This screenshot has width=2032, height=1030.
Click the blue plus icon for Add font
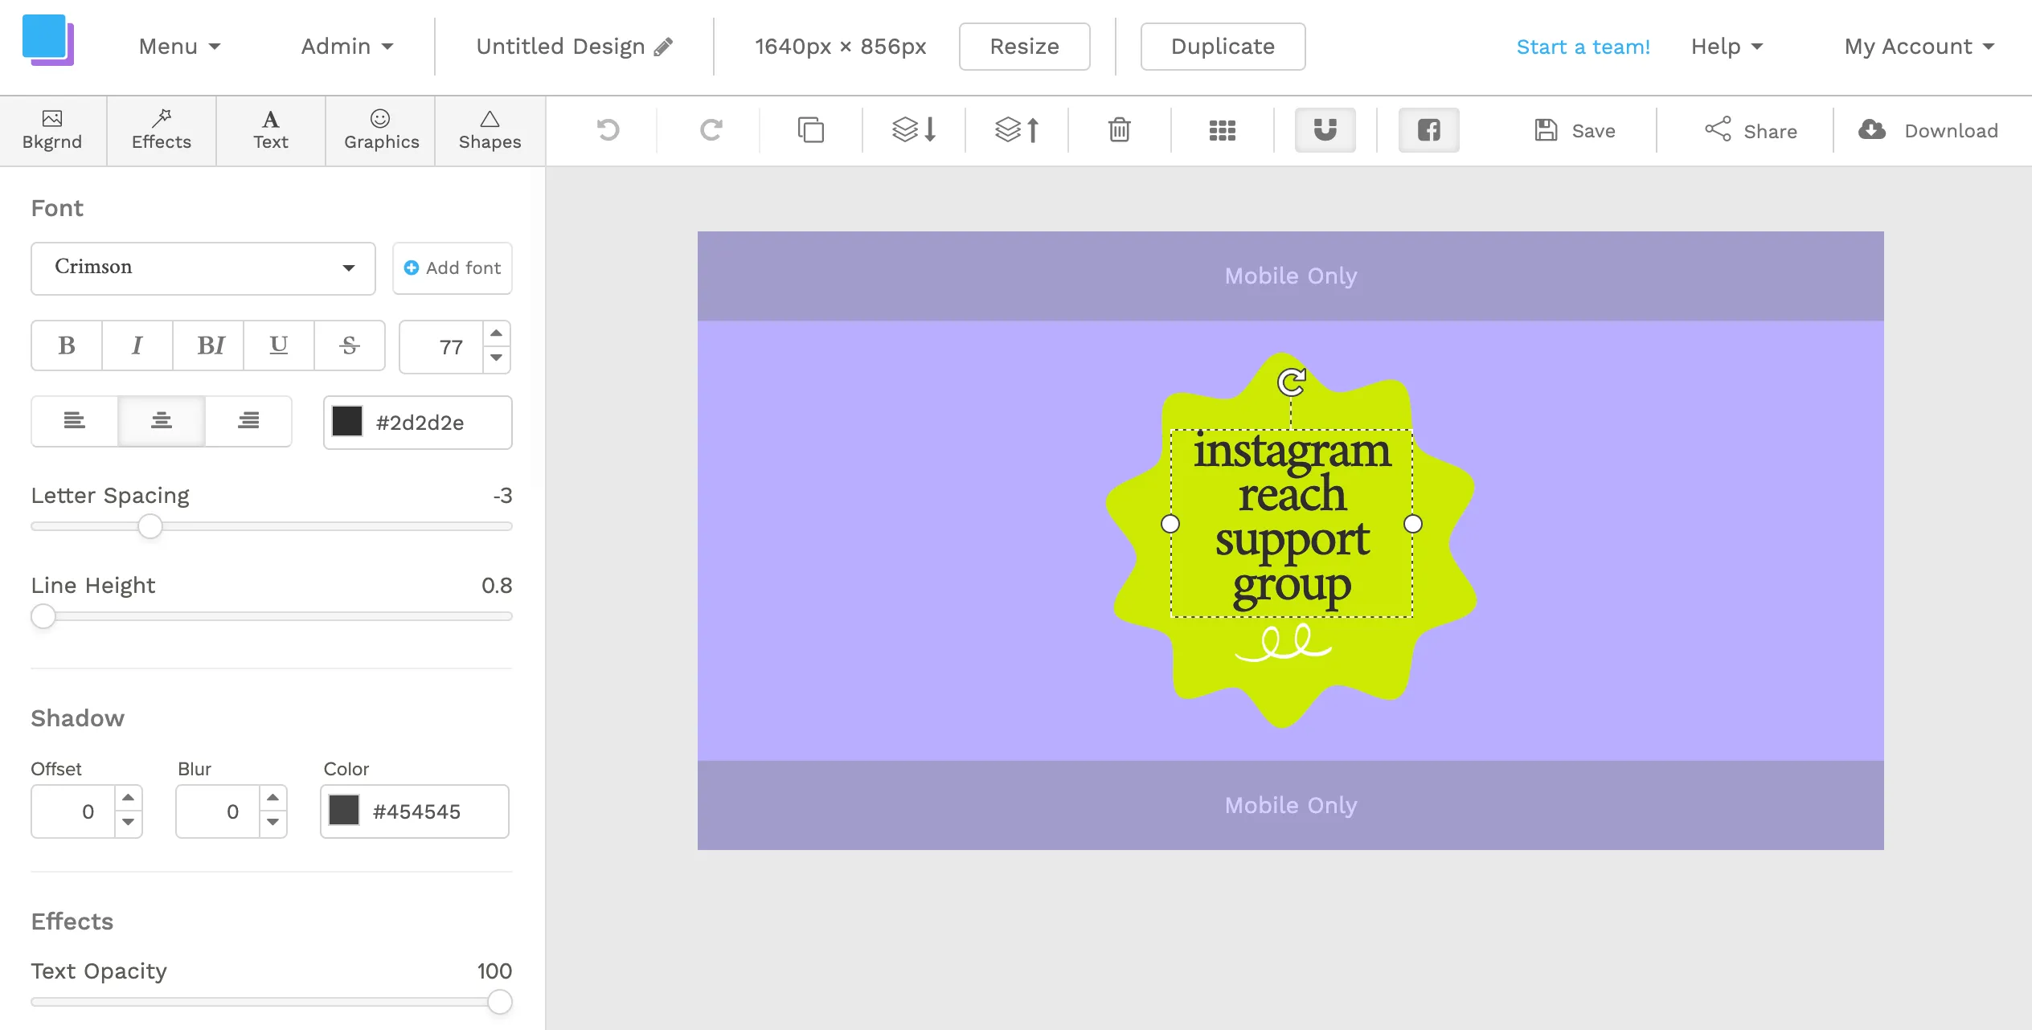tap(411, 268)
